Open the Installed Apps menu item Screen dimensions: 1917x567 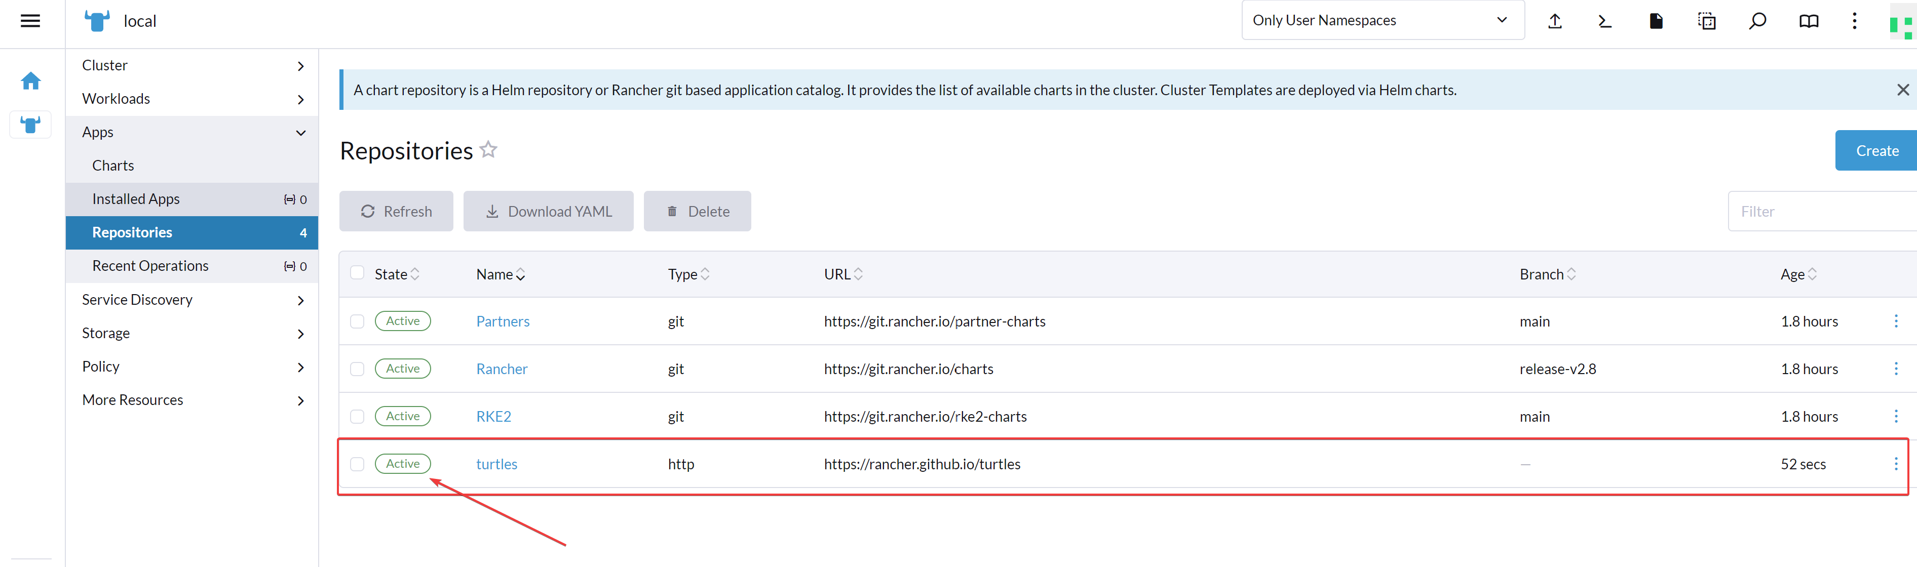137,198
